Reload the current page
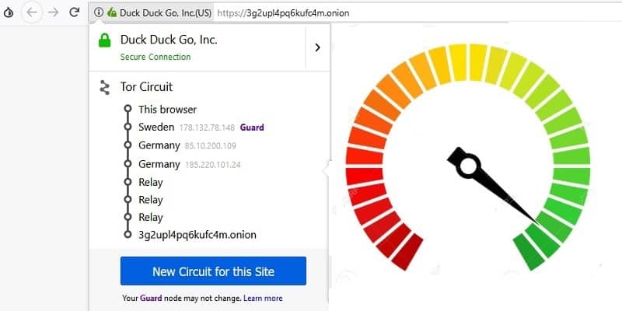622x311 pixels. (75, 12)
